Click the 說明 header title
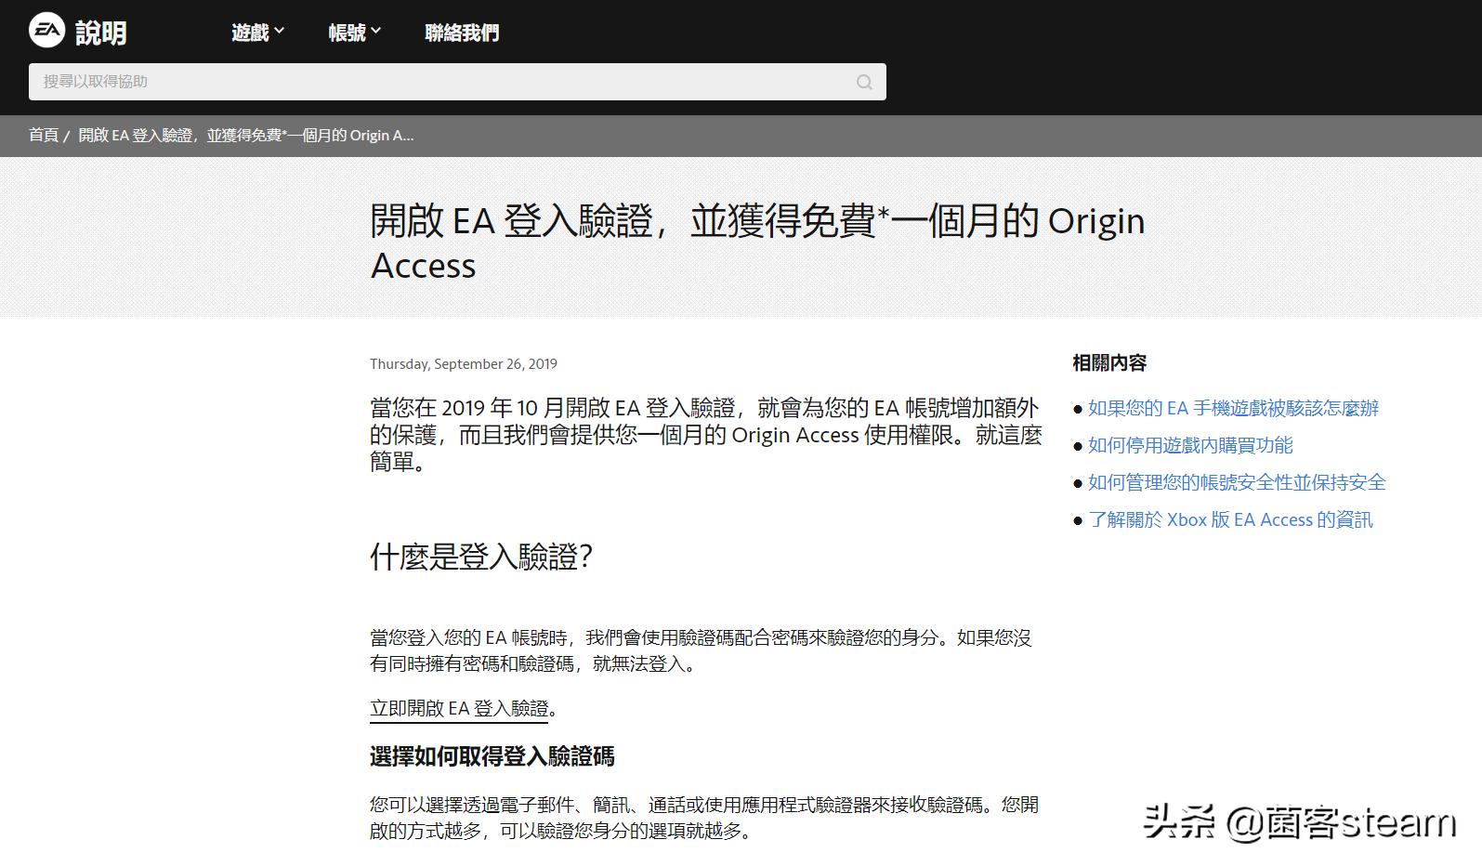The width and height of the screenshot is (1482, 866). 100,33
